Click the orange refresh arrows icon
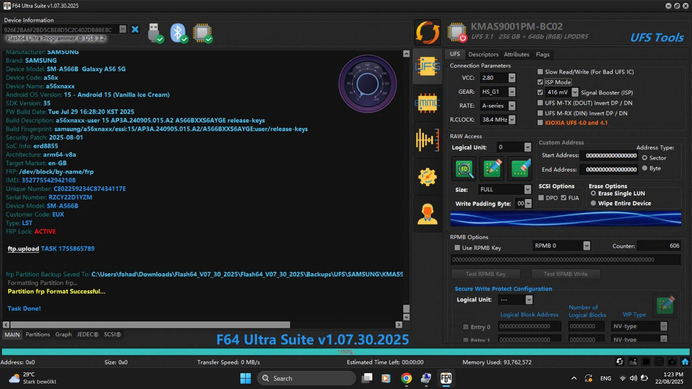This screenshot has width=692, height=389. 428,32
